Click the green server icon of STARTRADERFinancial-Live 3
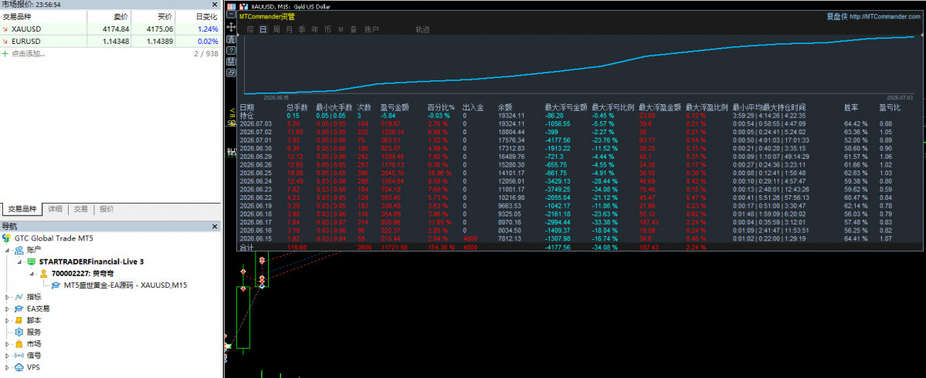The width and height of the screenshot is (926, 378). click(x=32, y=262)
